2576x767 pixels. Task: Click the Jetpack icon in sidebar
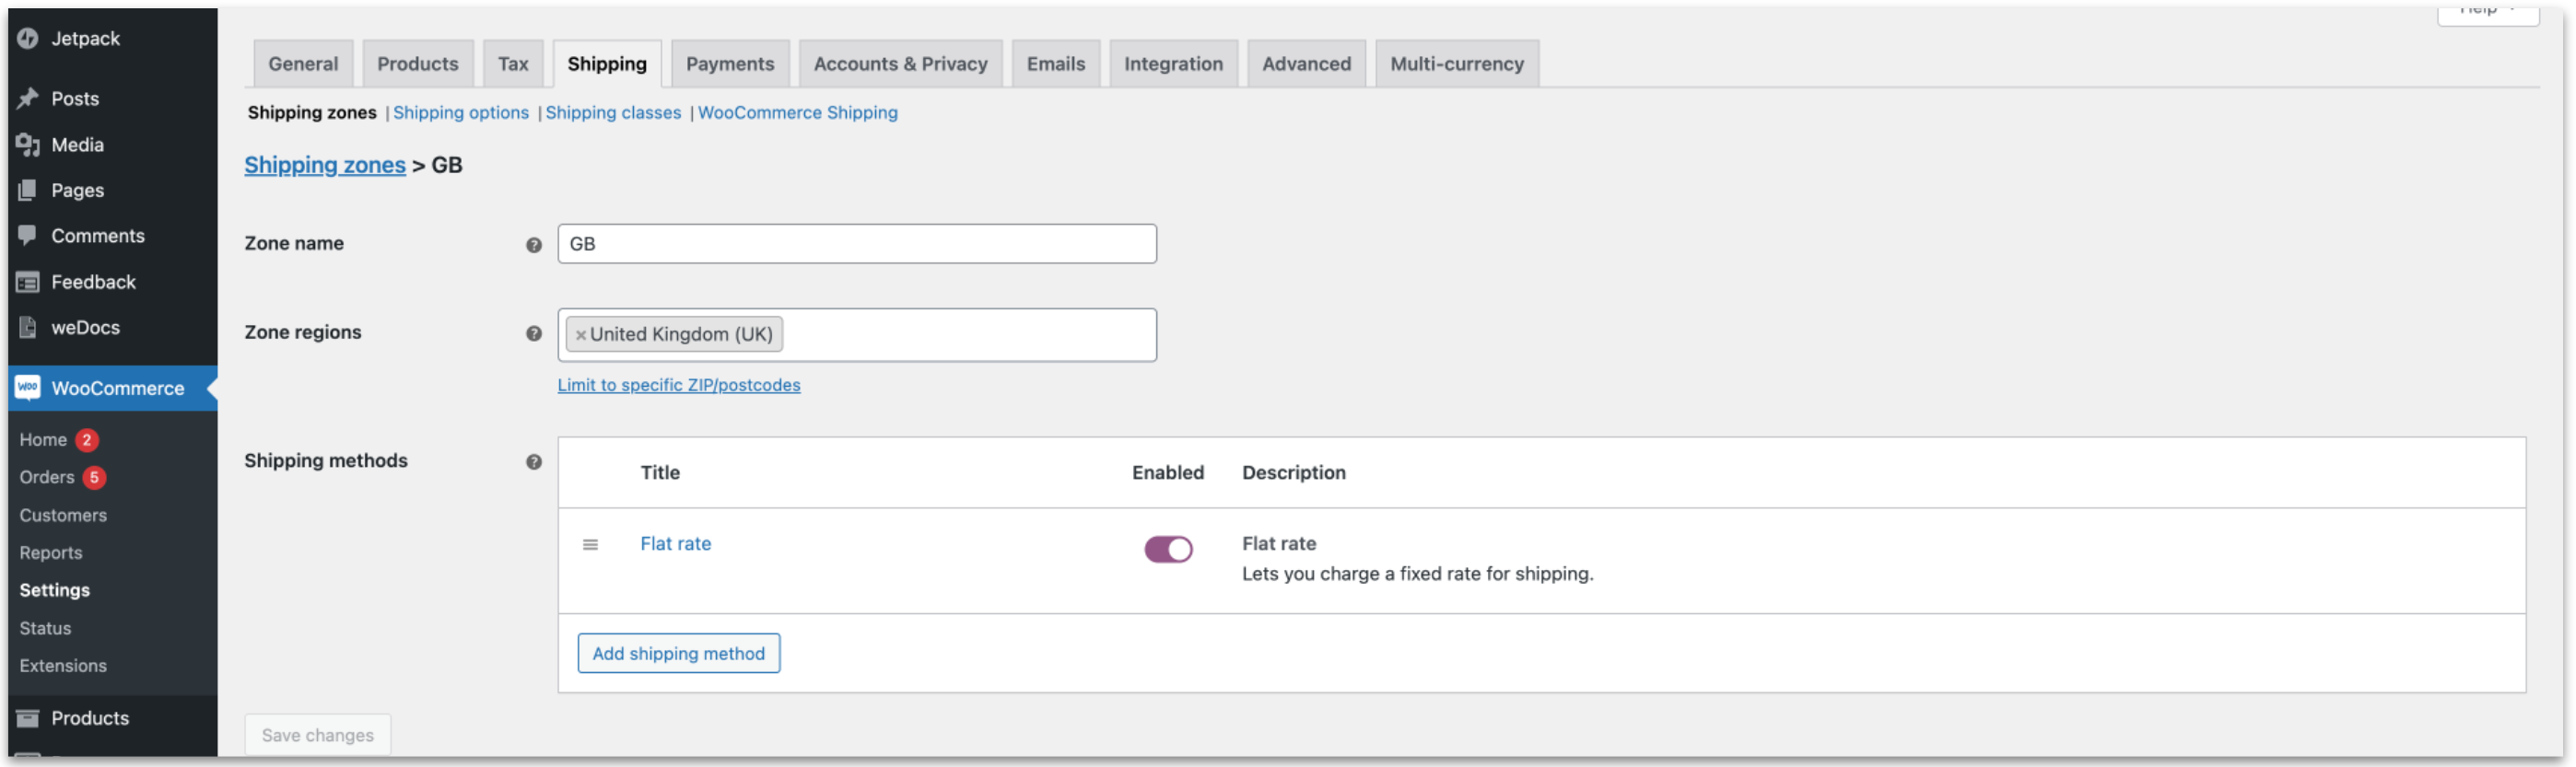(x=28, y=38)
